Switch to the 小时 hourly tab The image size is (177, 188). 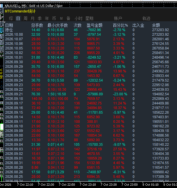[x=78, y=18]
